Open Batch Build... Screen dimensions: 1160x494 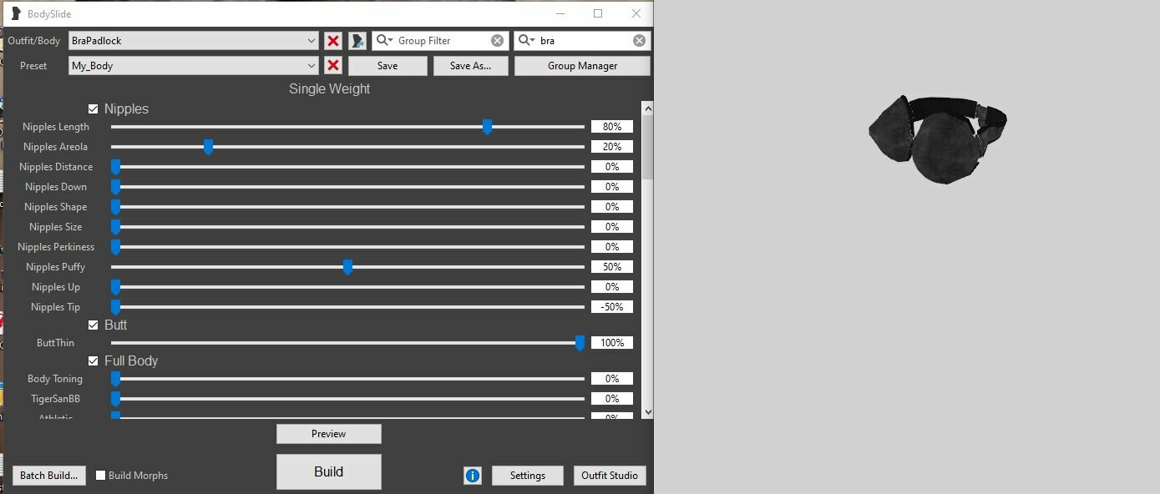click(x=48, y=476)
